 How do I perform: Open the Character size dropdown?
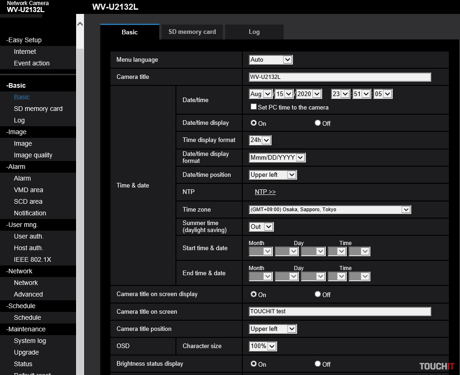(x=262, y=346)
